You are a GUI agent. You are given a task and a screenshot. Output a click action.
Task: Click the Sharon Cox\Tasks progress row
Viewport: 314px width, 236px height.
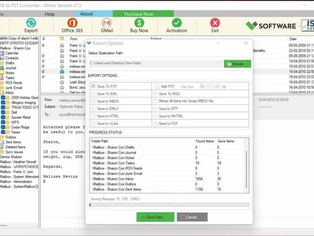168,163
